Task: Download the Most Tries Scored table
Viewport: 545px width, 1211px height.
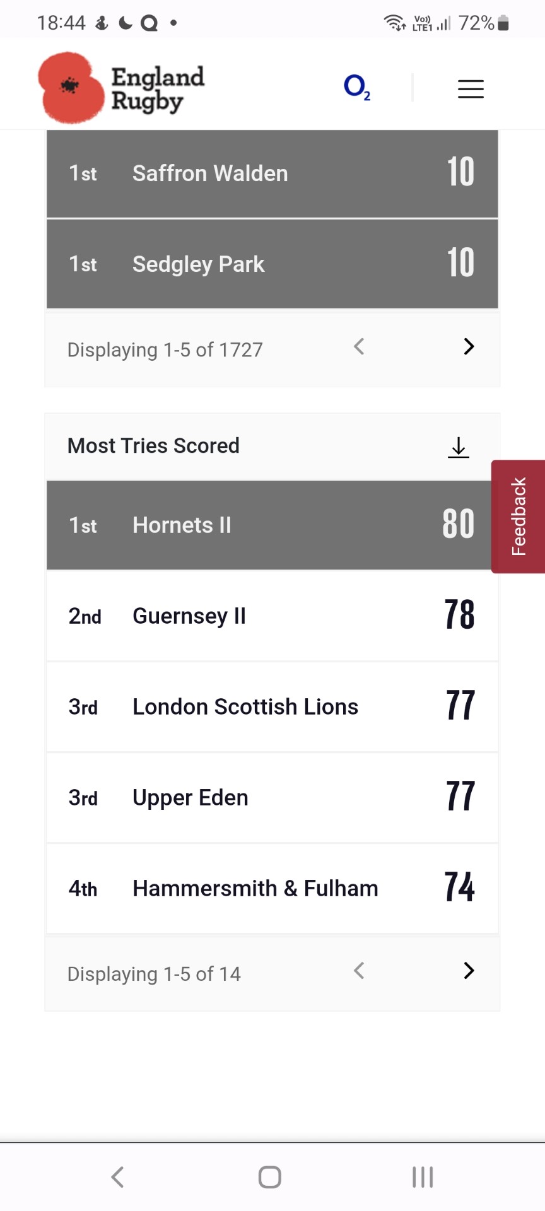Action: click(459, 447)
